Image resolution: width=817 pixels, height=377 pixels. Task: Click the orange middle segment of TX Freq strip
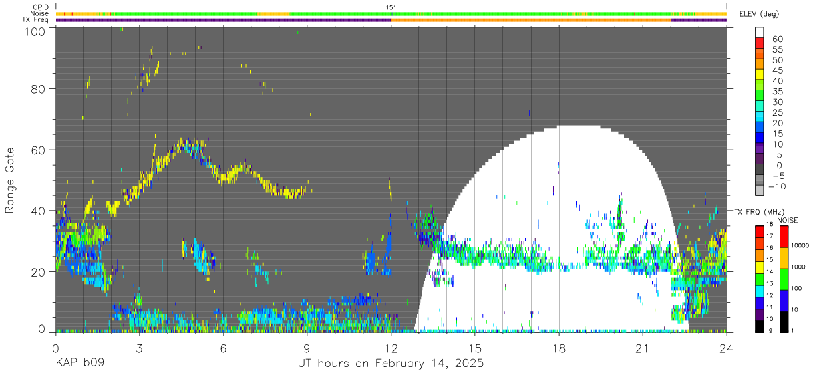(x=531, y=20)
